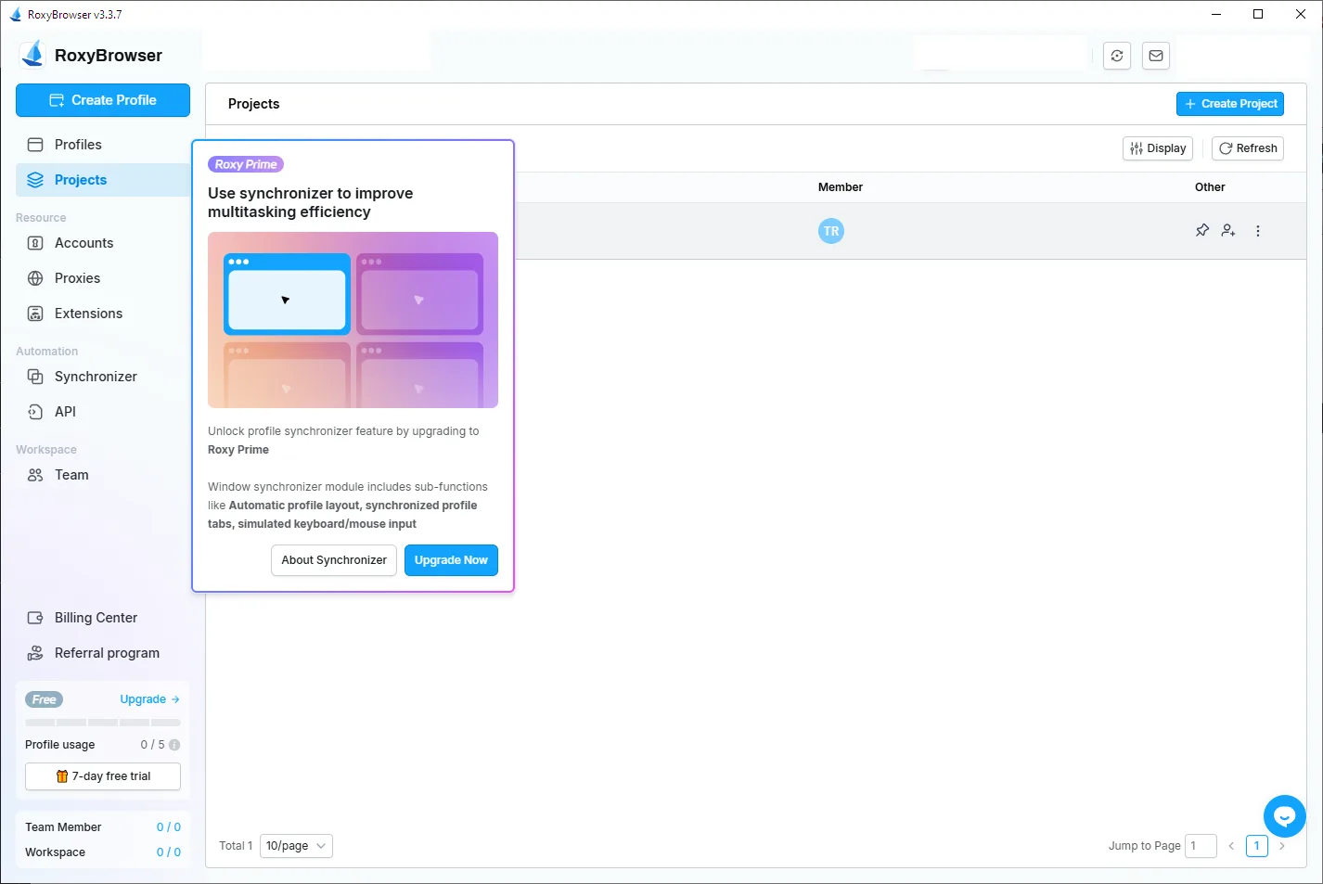Open the API settings page
Image resolution: width=1323 pixels, height=884 pixels.
click(x=103, y=412)
